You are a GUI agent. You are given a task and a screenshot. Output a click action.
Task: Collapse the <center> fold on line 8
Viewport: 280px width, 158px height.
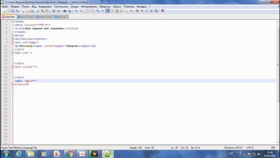(x=13, y=39)
